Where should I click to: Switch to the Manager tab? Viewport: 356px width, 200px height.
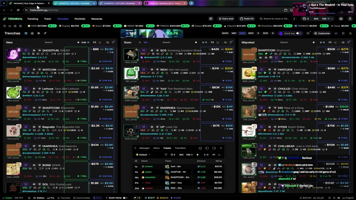144,148
